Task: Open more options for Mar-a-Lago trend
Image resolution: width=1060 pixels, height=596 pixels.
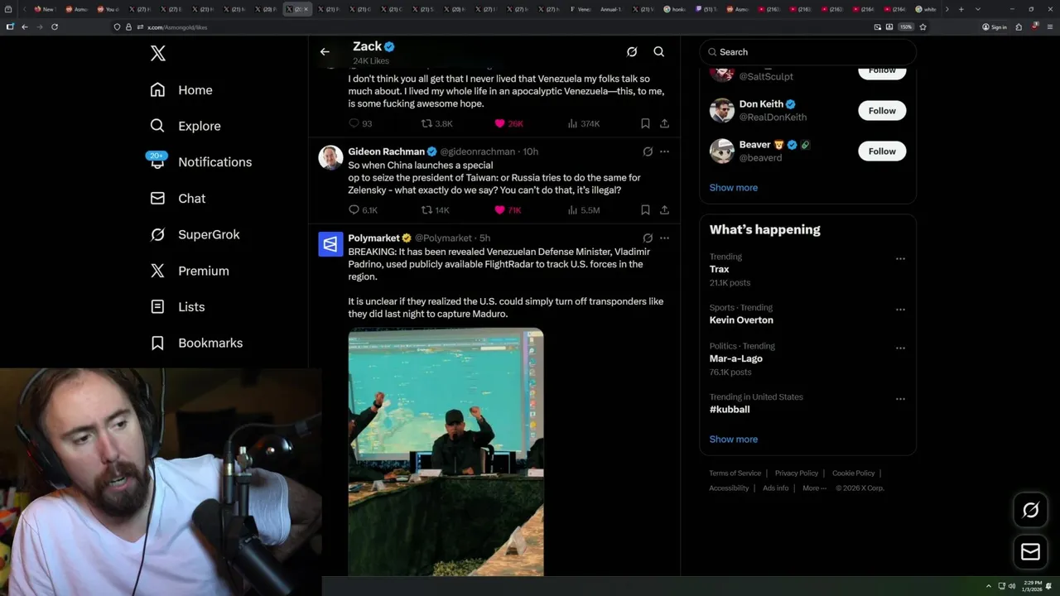Action: (x=900, y=348)
